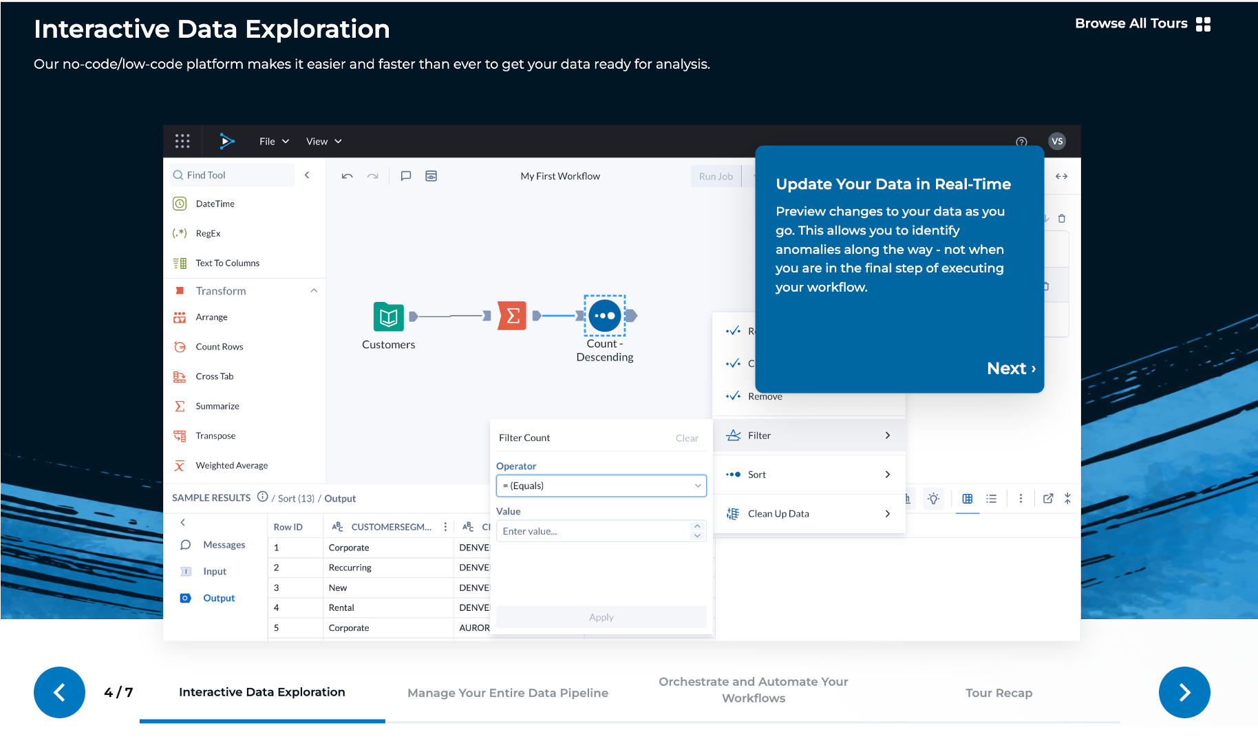Toggle the data insights lightbulb icon
Image resolution: width=1258 pixels, height=743 pixels.
pyautogui.click(x=933, y=498)
